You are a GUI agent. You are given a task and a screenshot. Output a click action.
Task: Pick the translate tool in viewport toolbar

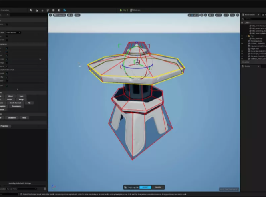pyautogui.click(x=192, y=15)
